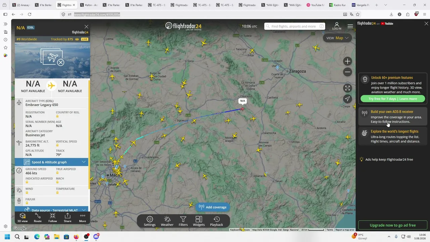
Task: Share this flight
Action: (68, 217)
